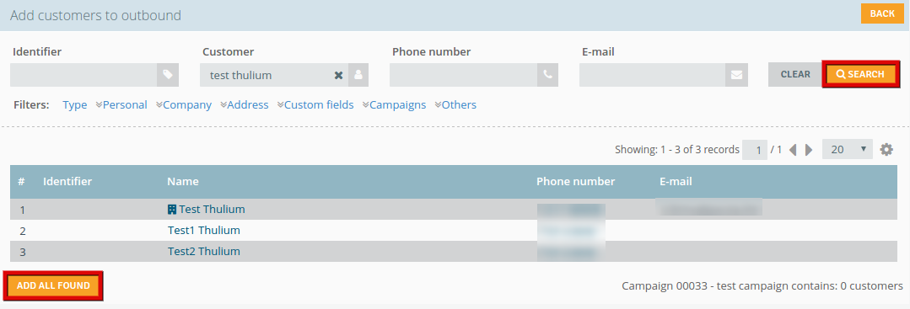Expand the Campaigns filter section
The width and height of the screenshot is (910, 309).
pos(394,105)
